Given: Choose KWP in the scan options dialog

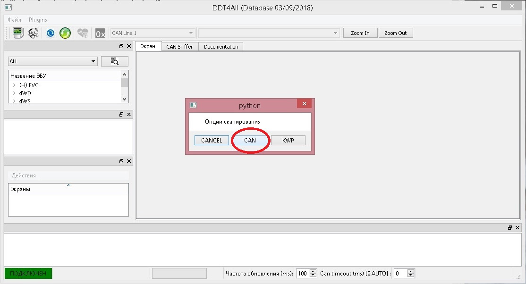Looking at the screenshot, I should [x=288, y=140].
